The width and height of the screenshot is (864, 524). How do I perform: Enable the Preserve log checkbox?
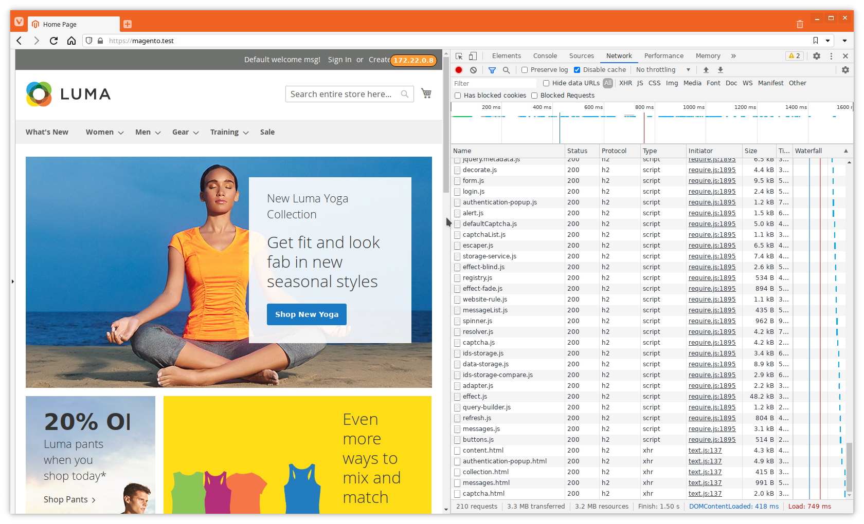524,69
